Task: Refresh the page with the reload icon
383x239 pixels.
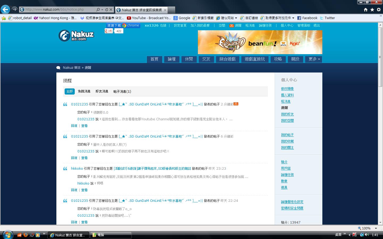Action: click(x=107, y=10)
